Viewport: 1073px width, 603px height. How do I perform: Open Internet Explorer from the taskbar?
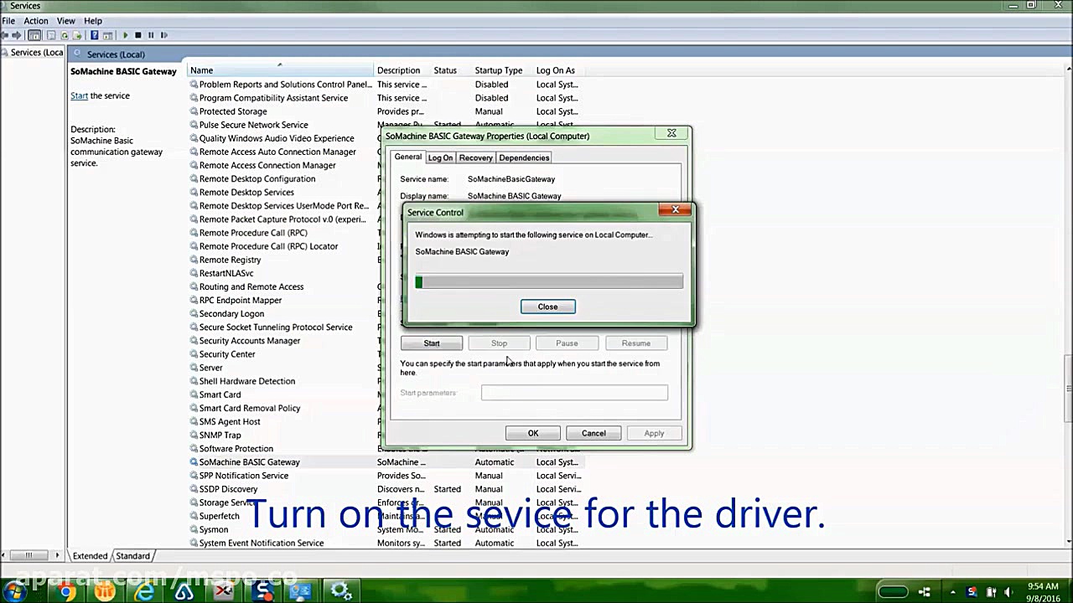click(144, 591)
